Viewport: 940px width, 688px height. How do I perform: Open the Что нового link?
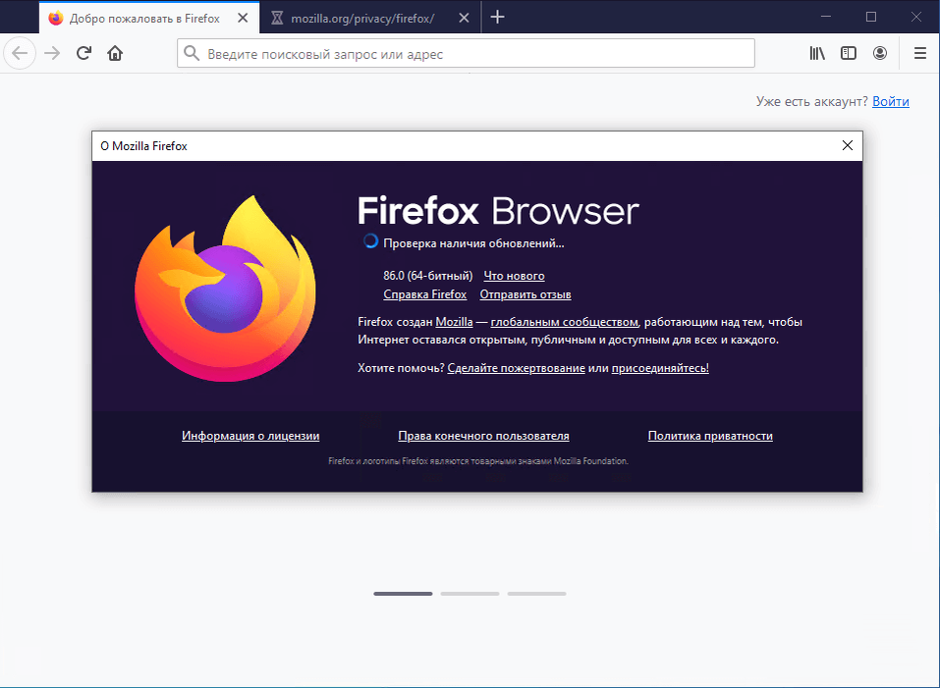(x=513, y=276)
